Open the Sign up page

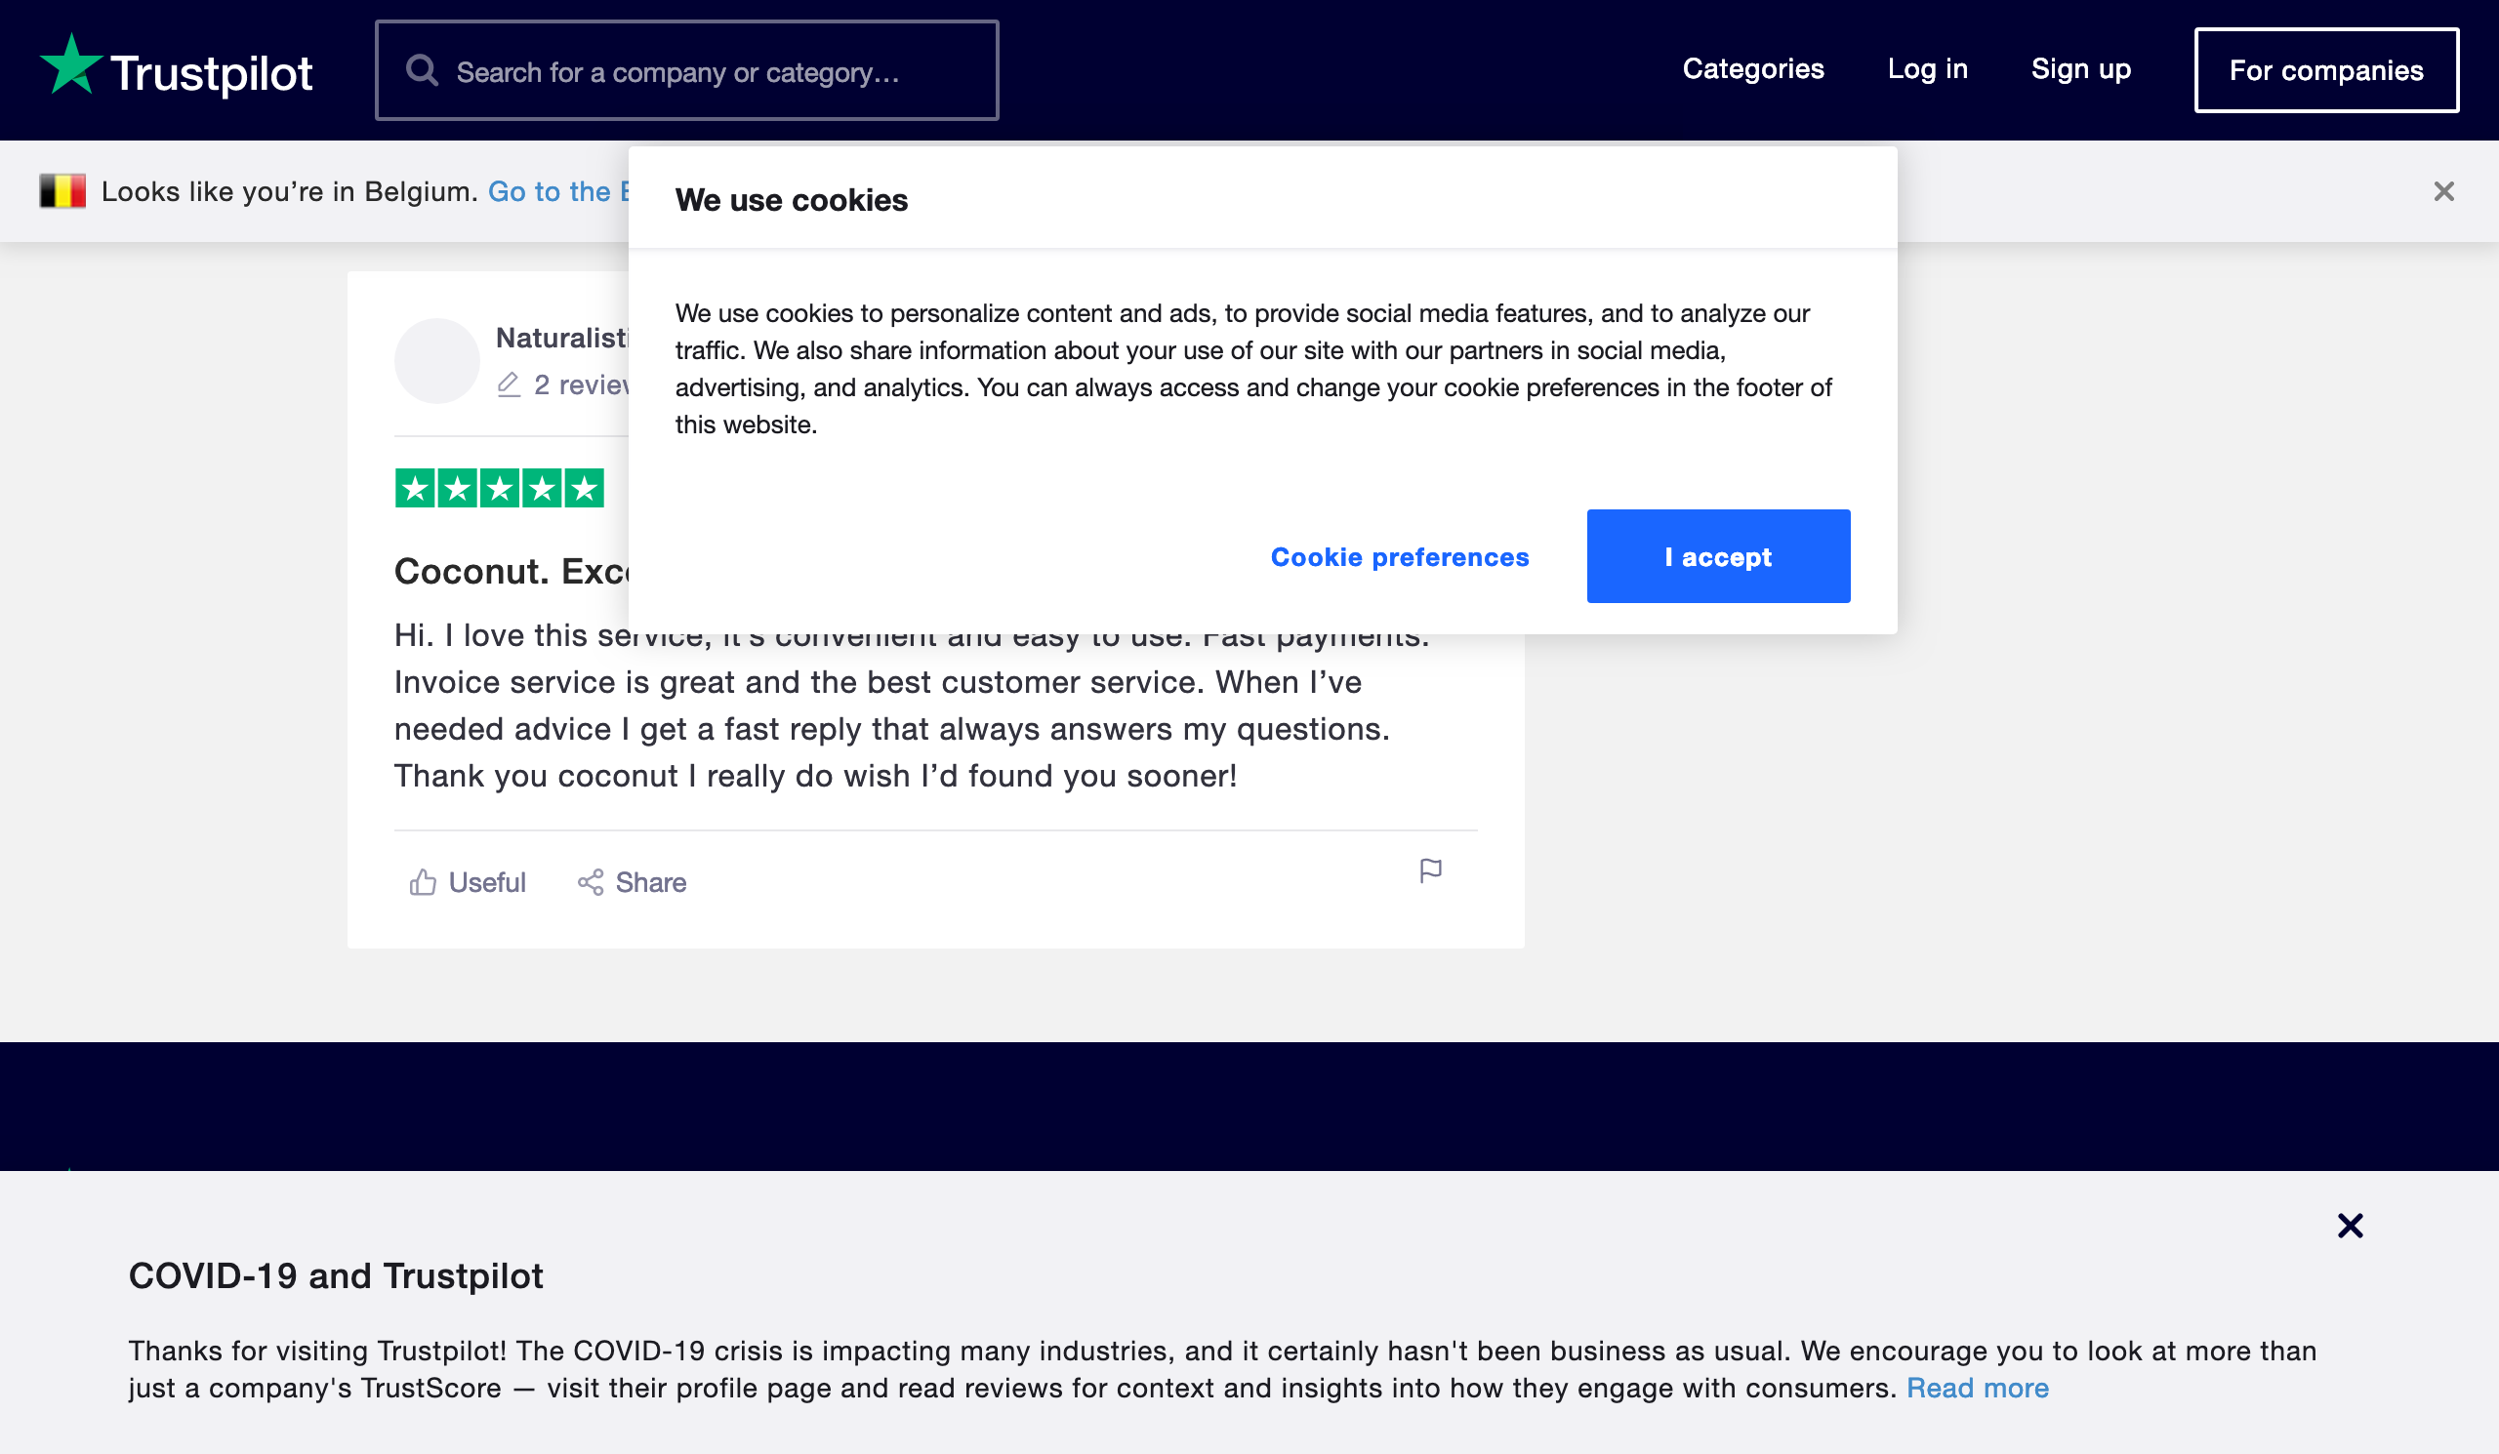pyautogui.click(x=2079, y=69)
